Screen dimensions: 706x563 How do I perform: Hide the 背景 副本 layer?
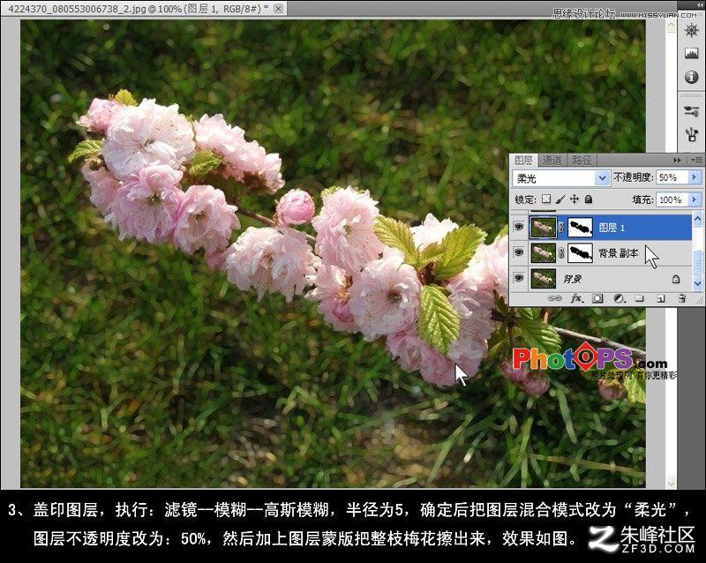[519, 252]
